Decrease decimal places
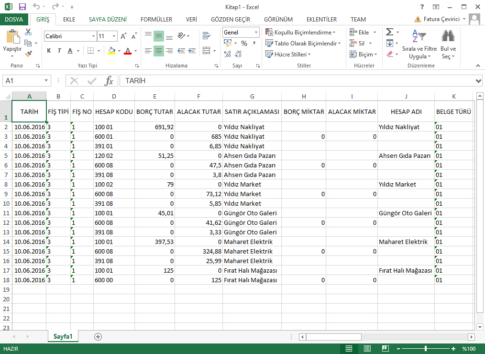This screenshot has height=354, width=485. click(x=238, y=55)
